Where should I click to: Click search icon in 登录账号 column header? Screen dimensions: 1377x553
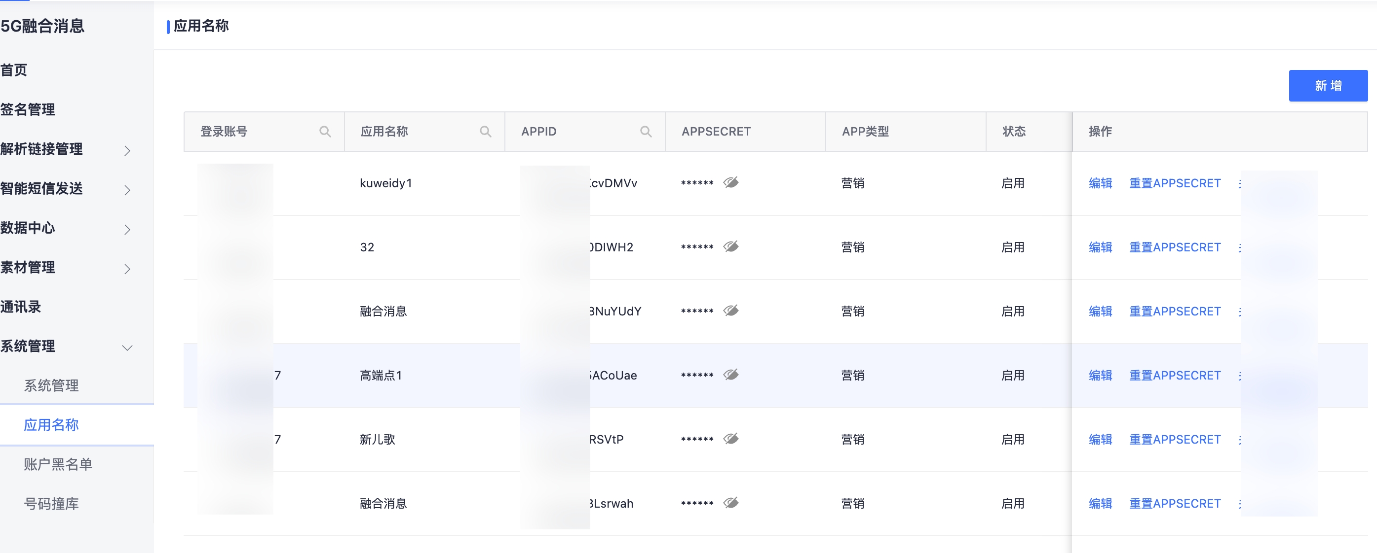coord(324,131)
